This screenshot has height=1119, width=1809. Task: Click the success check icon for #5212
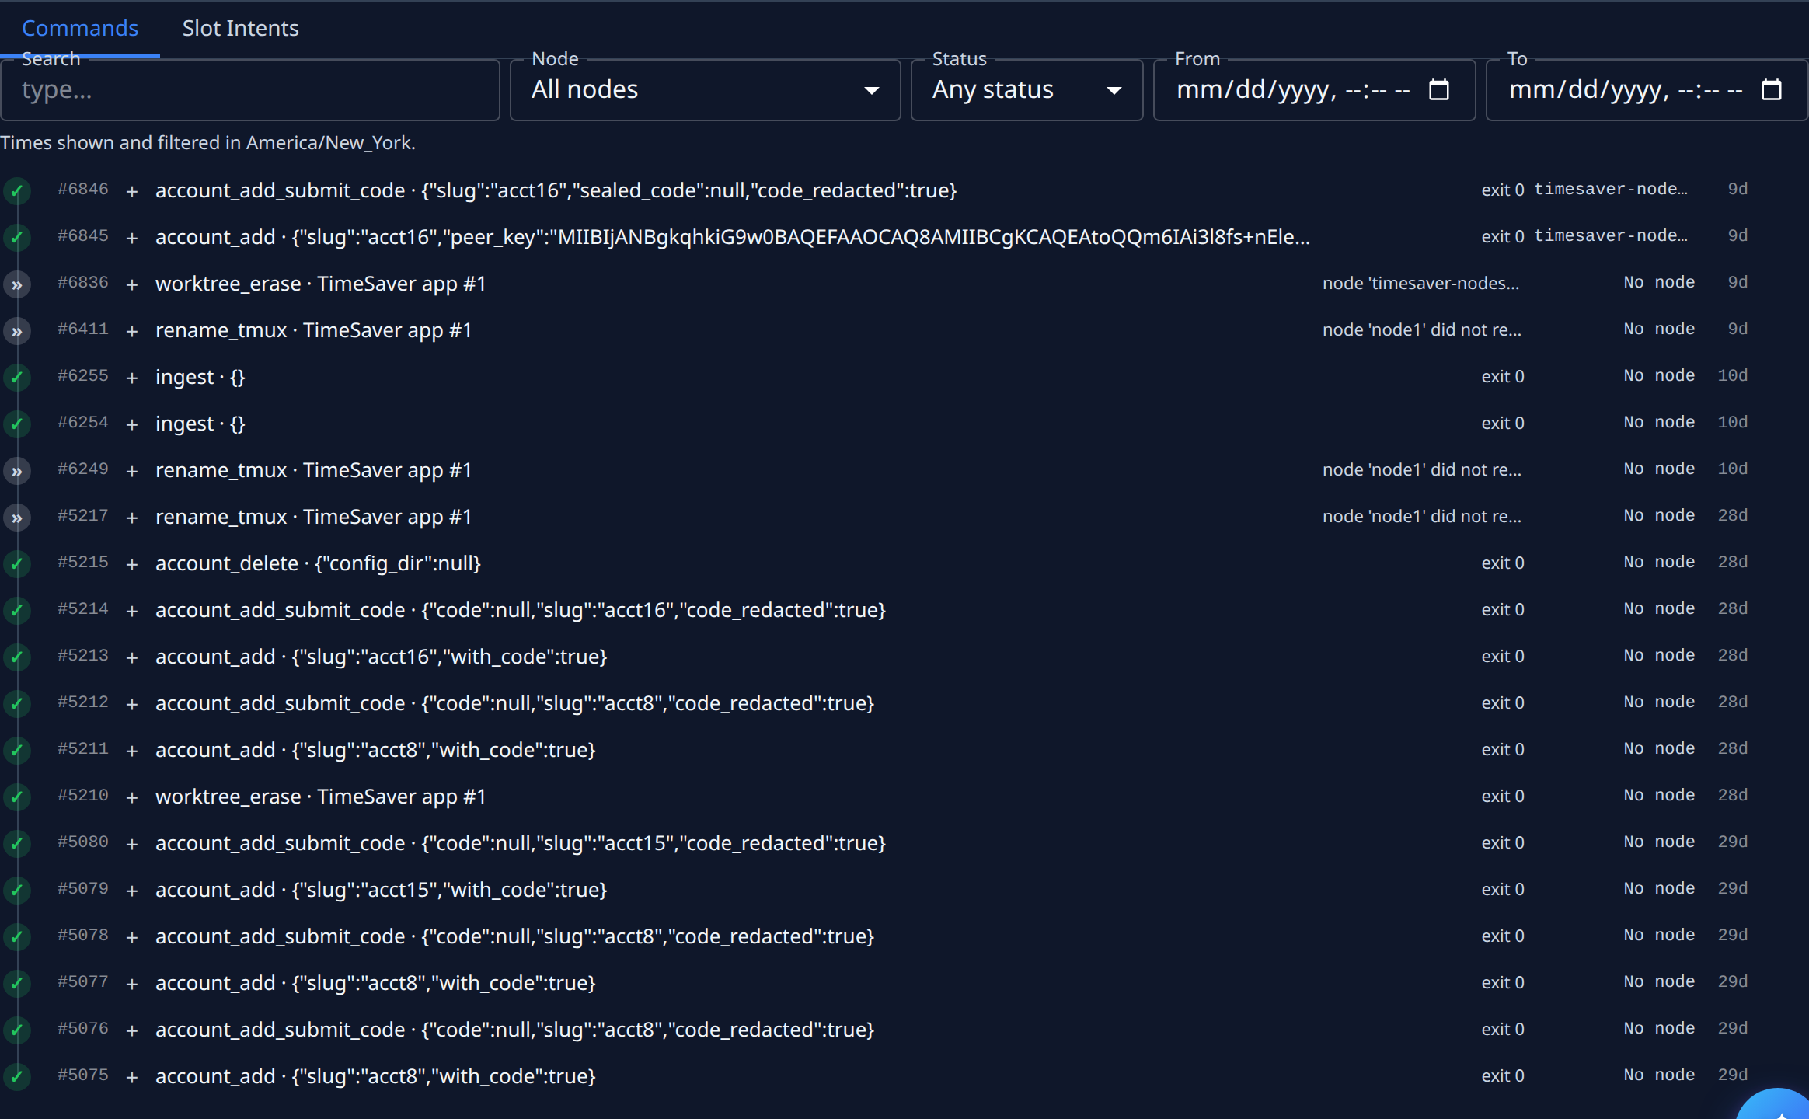pos(16,704)
